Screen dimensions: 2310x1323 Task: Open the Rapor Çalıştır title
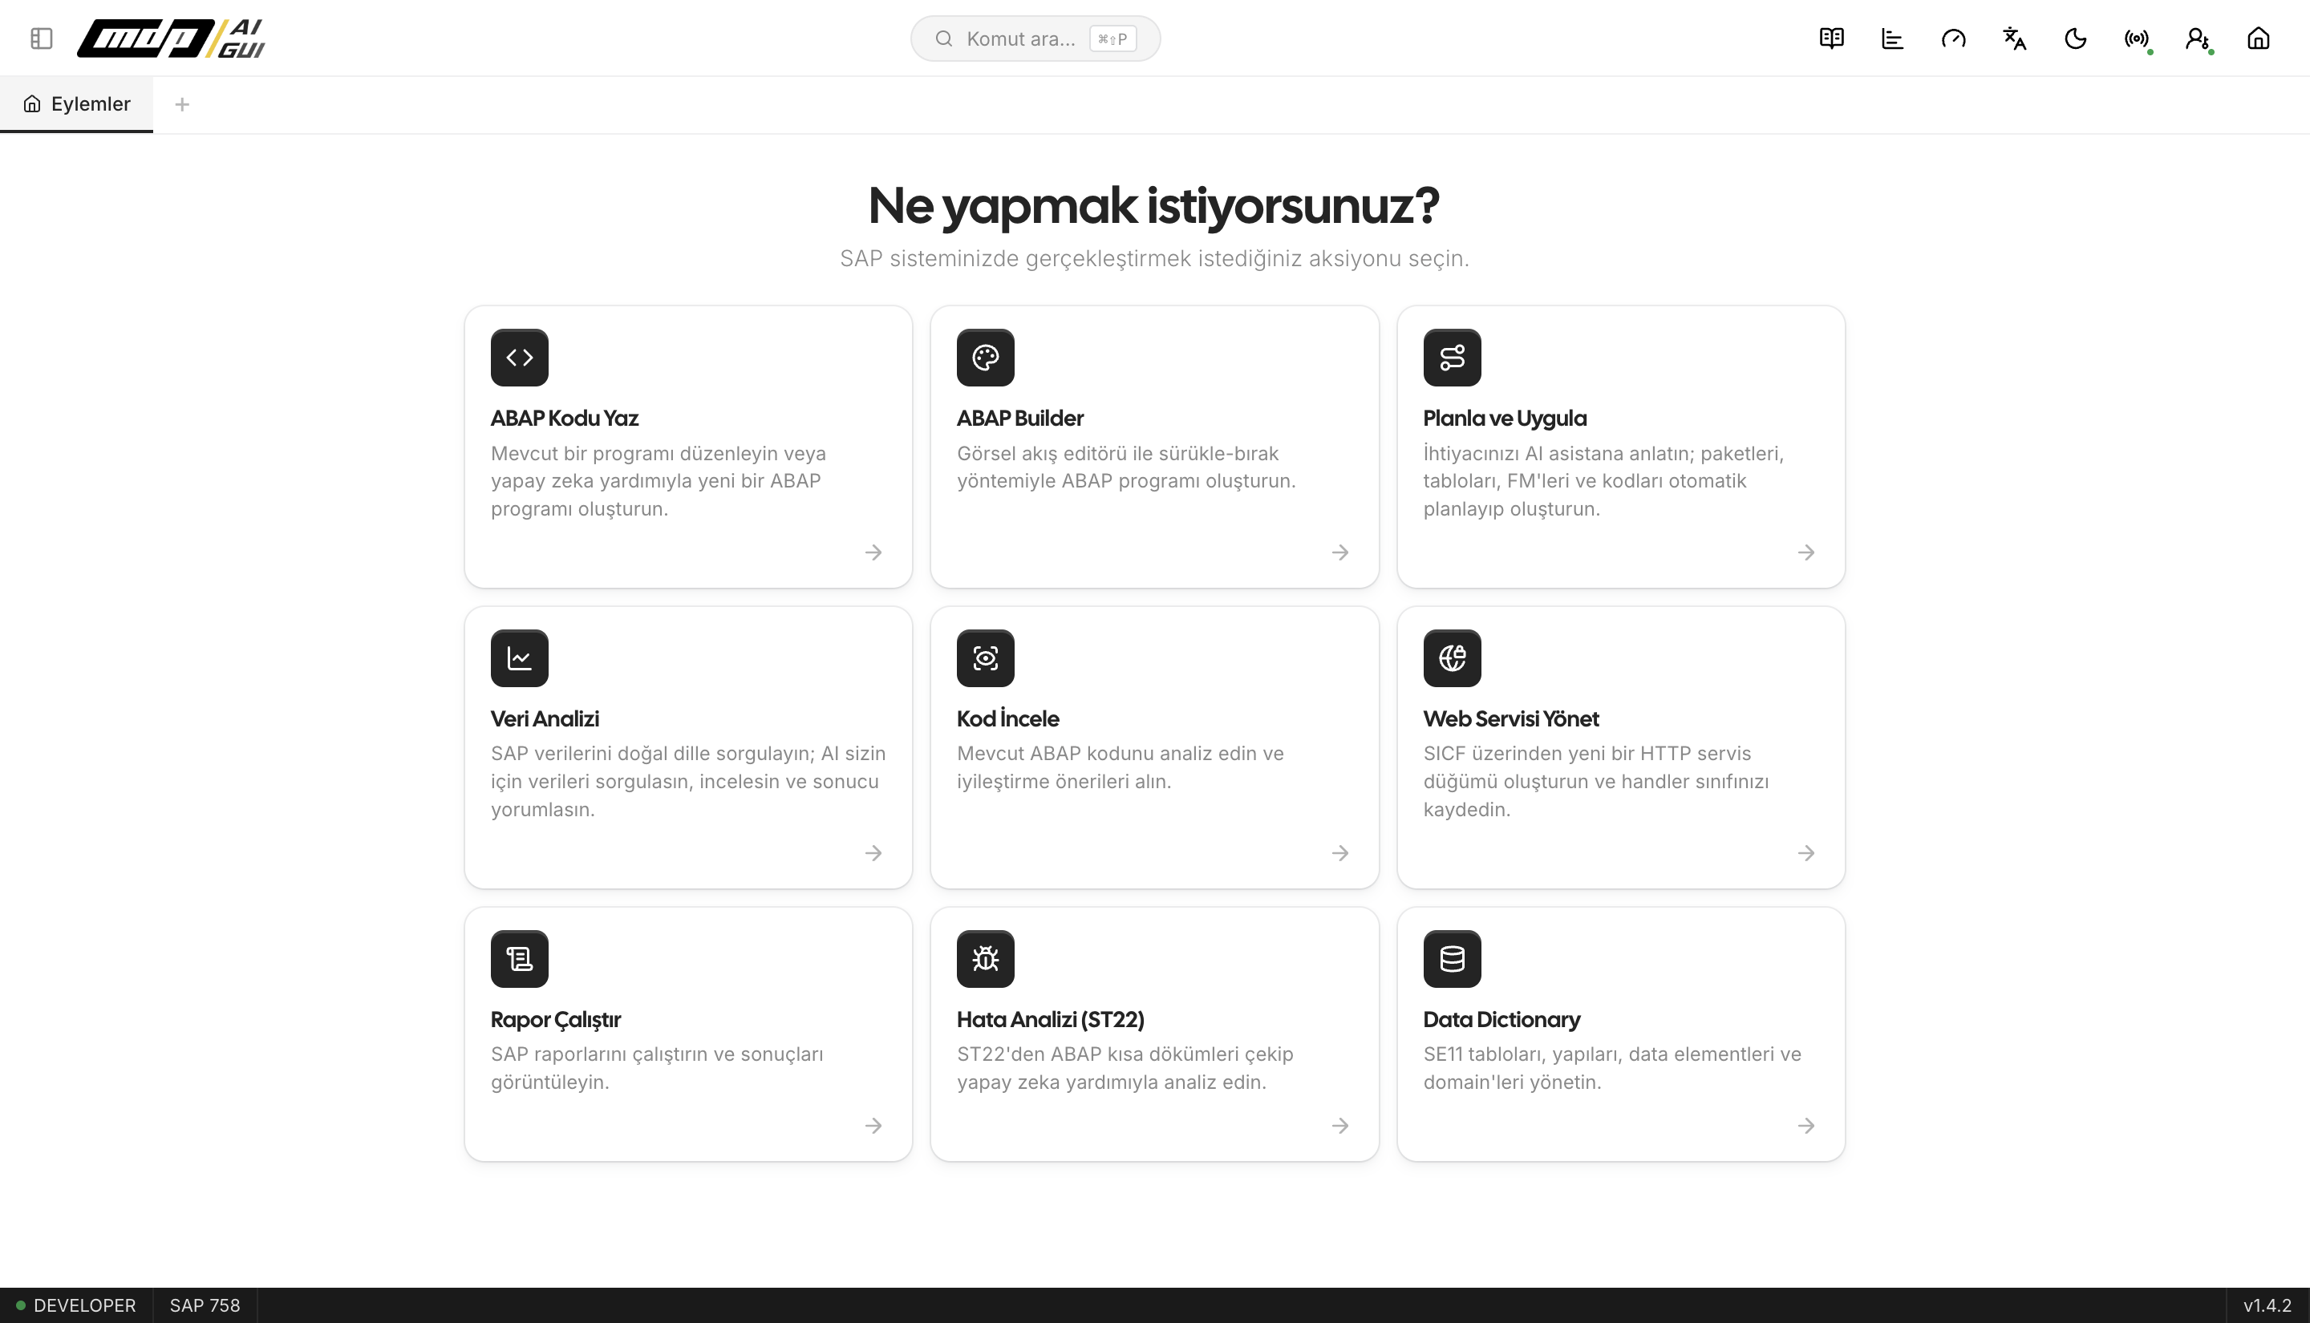pyautogui.click(x=555, y=1019)
